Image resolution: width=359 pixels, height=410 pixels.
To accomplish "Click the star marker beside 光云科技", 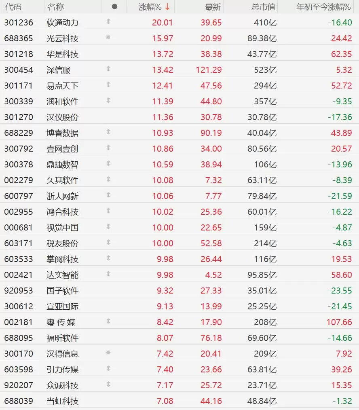I will click(108, 37).
